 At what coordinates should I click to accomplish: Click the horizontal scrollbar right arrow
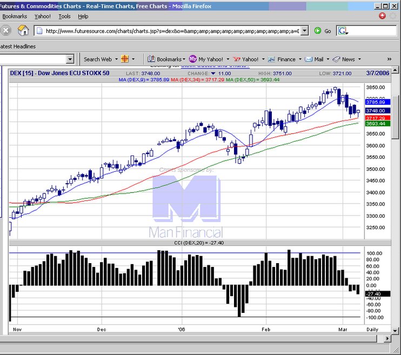(387, 339)
